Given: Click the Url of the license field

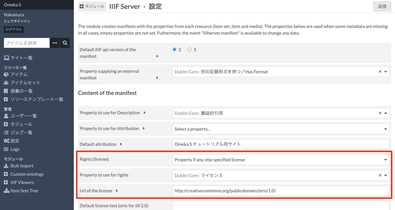Looking at the screenshot, I should click(x=281, y=191).
